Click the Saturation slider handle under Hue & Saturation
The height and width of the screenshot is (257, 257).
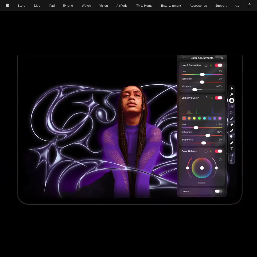tap(202, 82)
